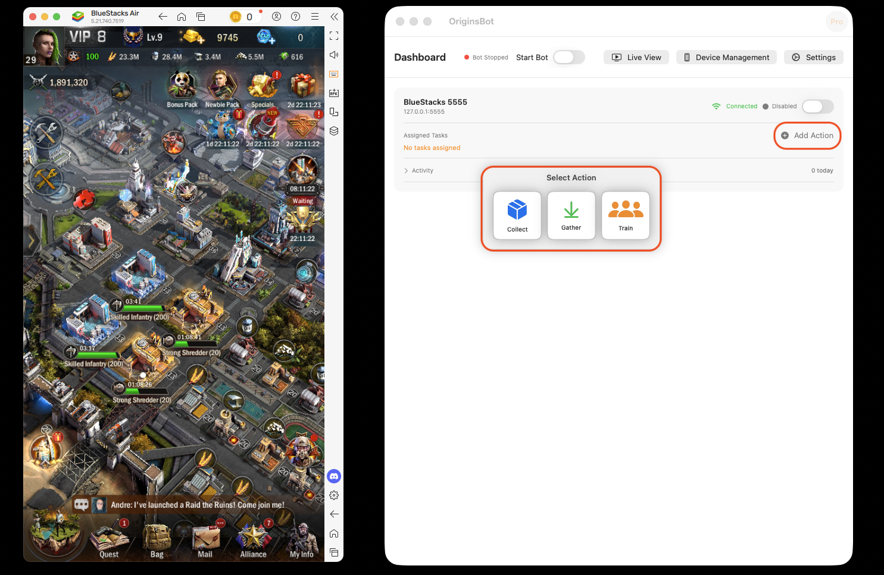Open the chat bubble icon

(x=82, y=505)
